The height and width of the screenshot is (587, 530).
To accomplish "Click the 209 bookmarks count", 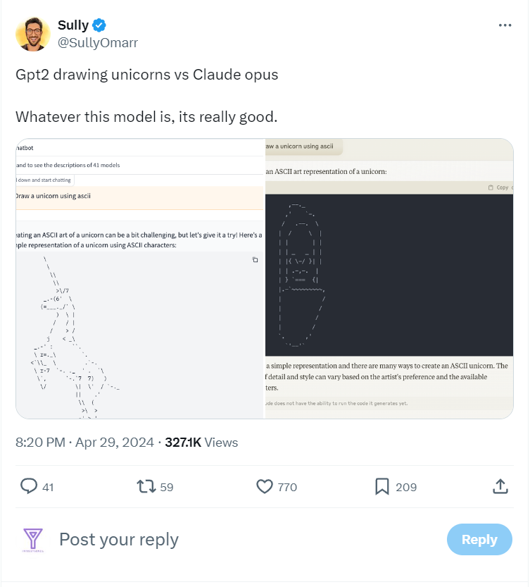I will pos(406,487).
